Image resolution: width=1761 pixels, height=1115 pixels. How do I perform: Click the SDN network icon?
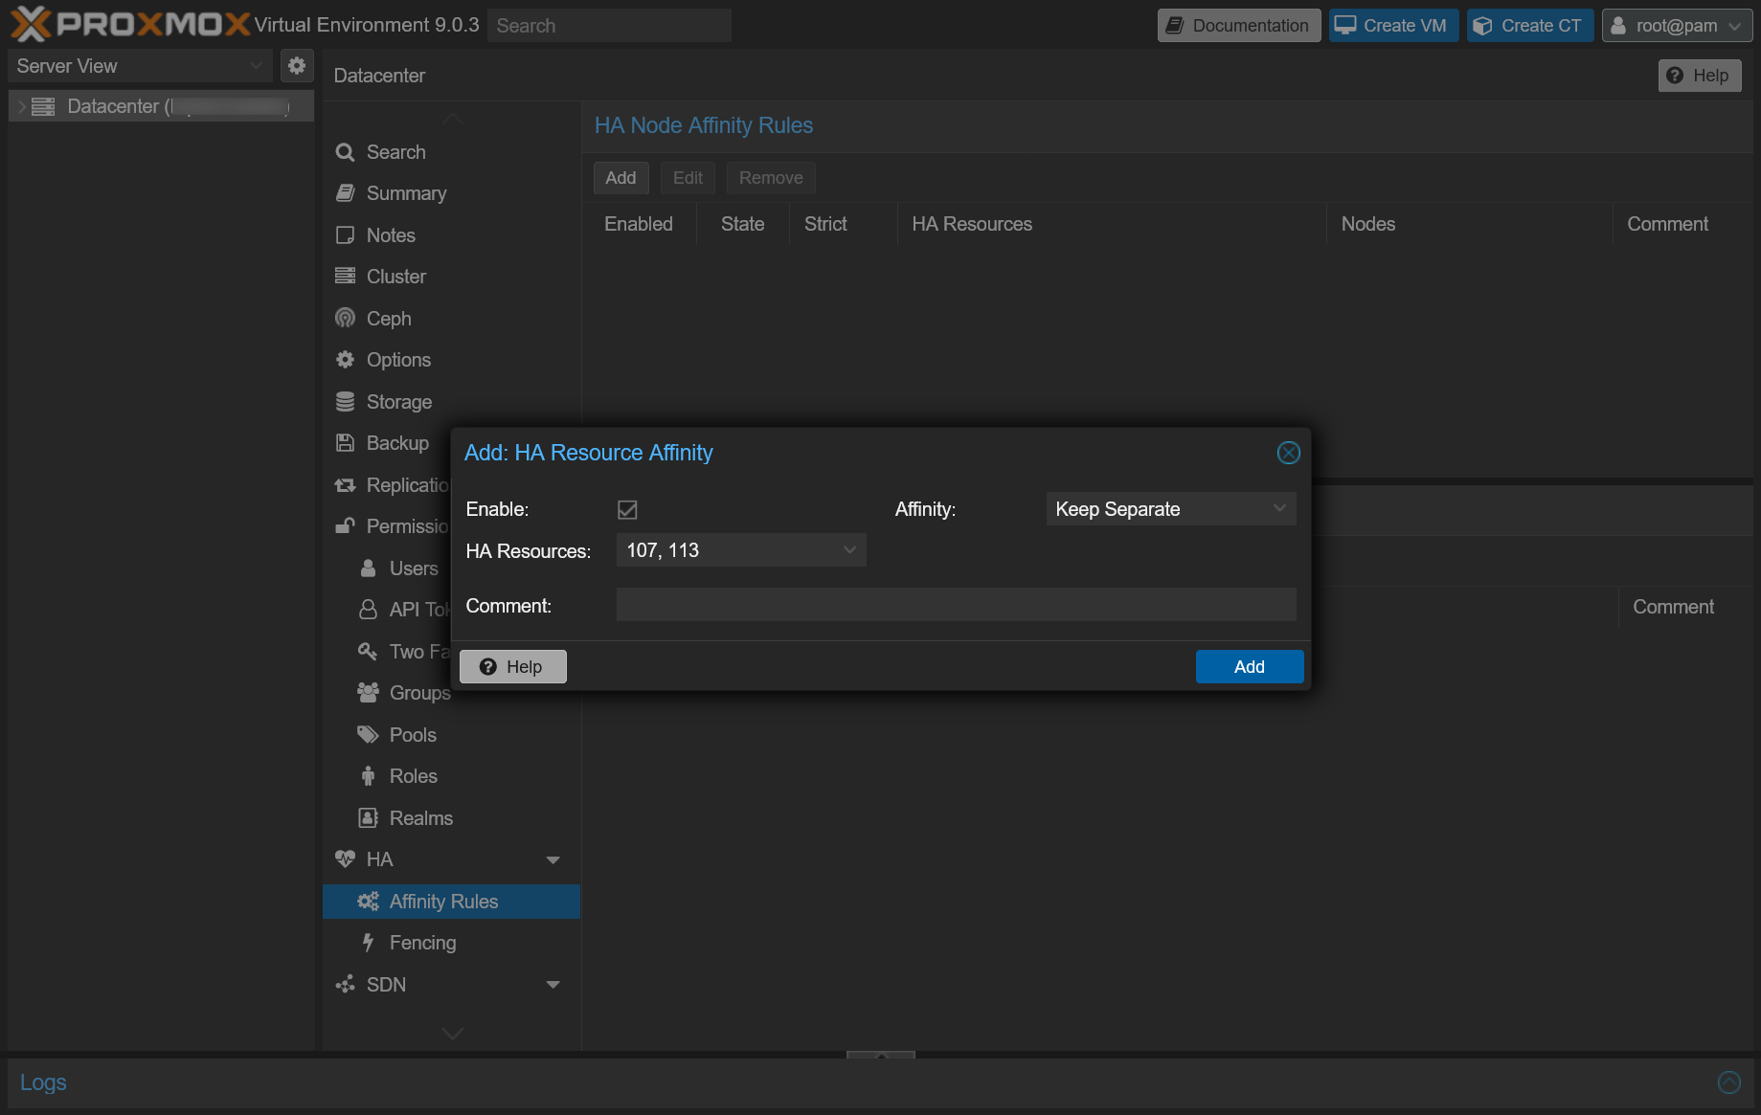point(345,985)
